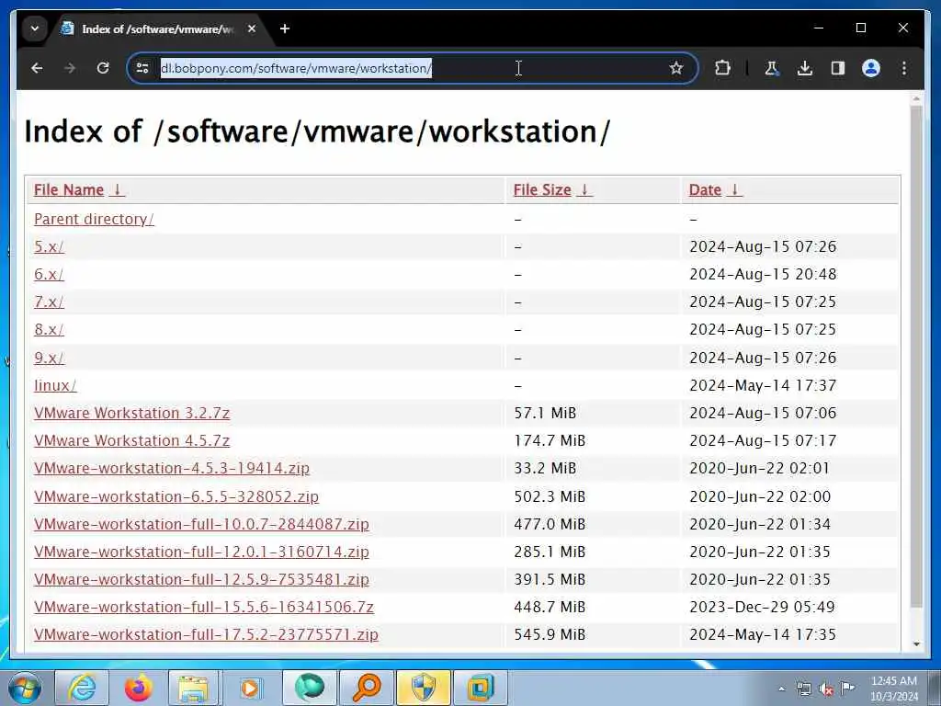The image size is (941, 706).
Task: Click the 545.9 MiB file size cell
Action: [x=550, y=634]
